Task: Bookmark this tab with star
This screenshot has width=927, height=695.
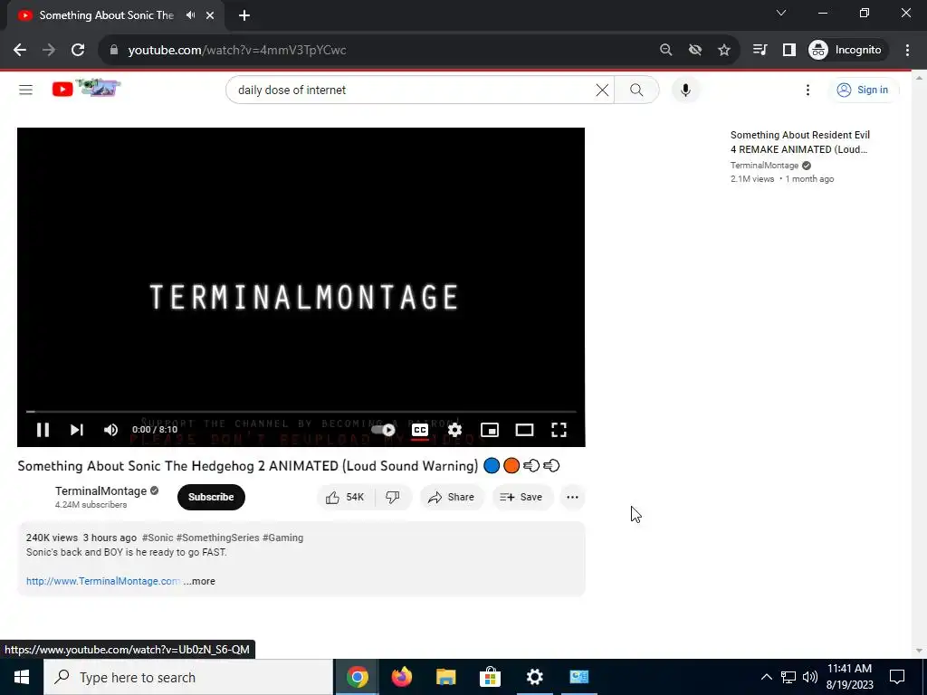Action: (x=724, y=51)
